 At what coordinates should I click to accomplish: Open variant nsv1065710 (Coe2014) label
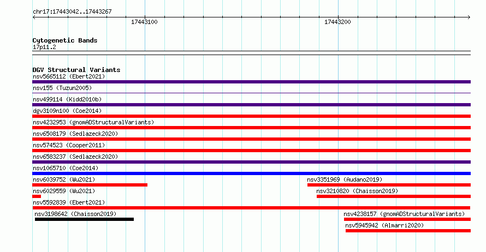[66, 168]
